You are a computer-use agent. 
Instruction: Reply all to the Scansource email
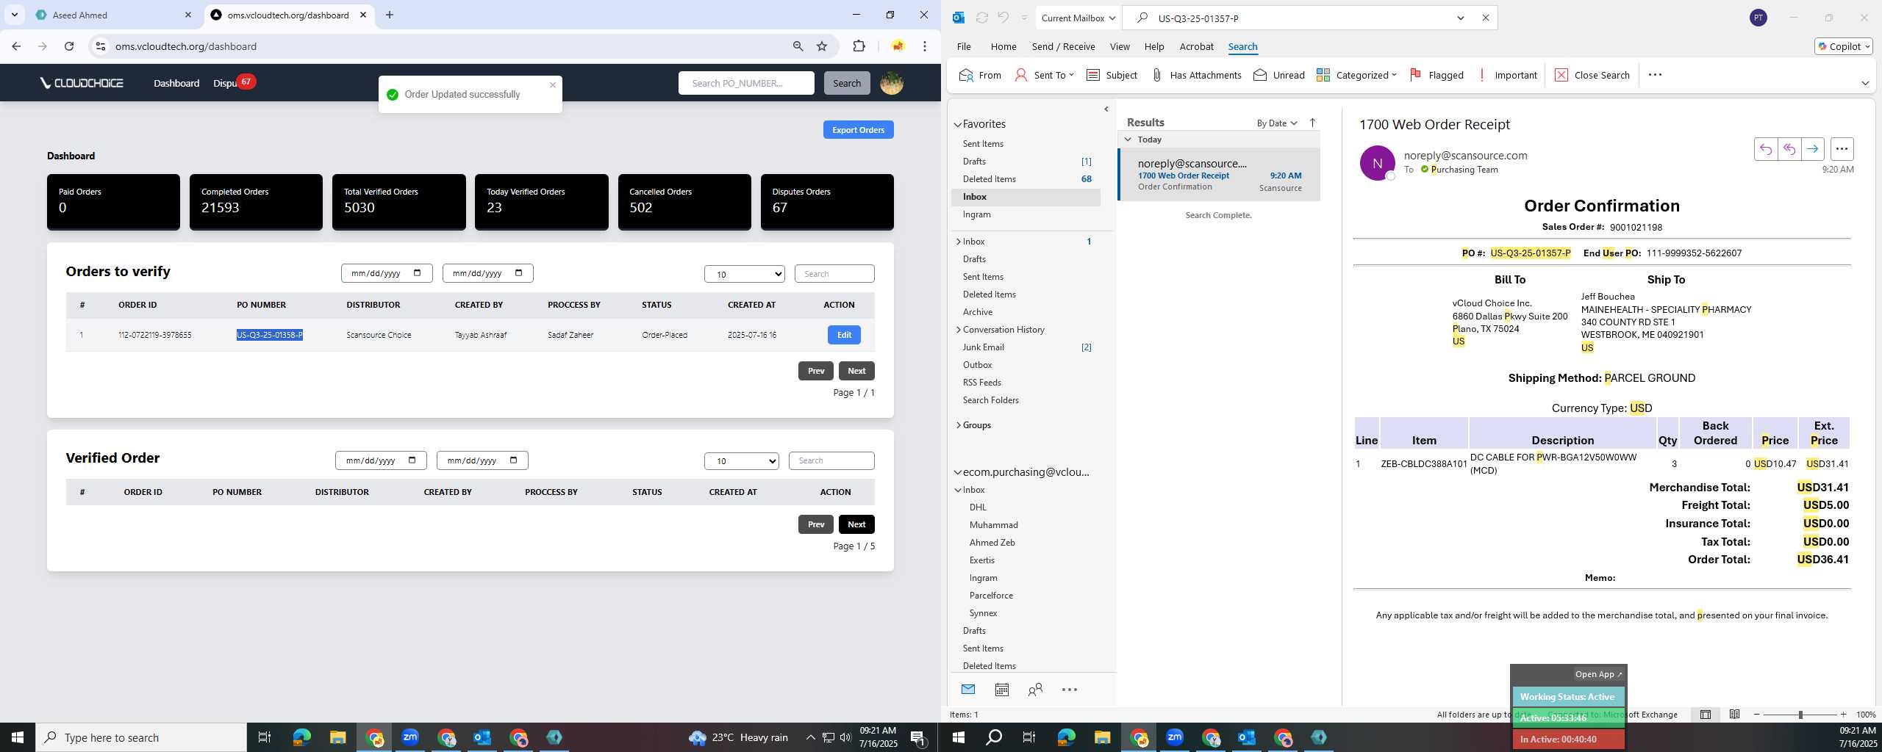point(1789,149)
